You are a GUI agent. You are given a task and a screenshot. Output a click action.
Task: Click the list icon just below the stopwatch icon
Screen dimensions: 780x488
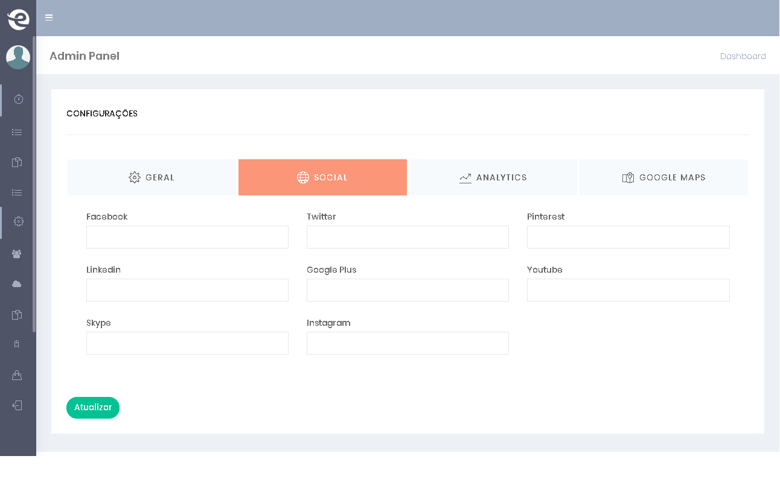(17, 132)
